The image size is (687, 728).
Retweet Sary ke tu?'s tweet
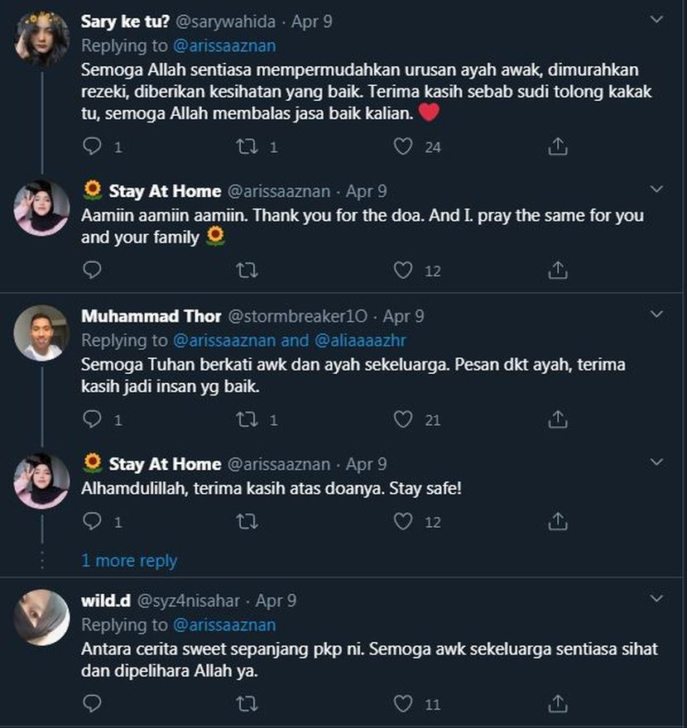247,146
